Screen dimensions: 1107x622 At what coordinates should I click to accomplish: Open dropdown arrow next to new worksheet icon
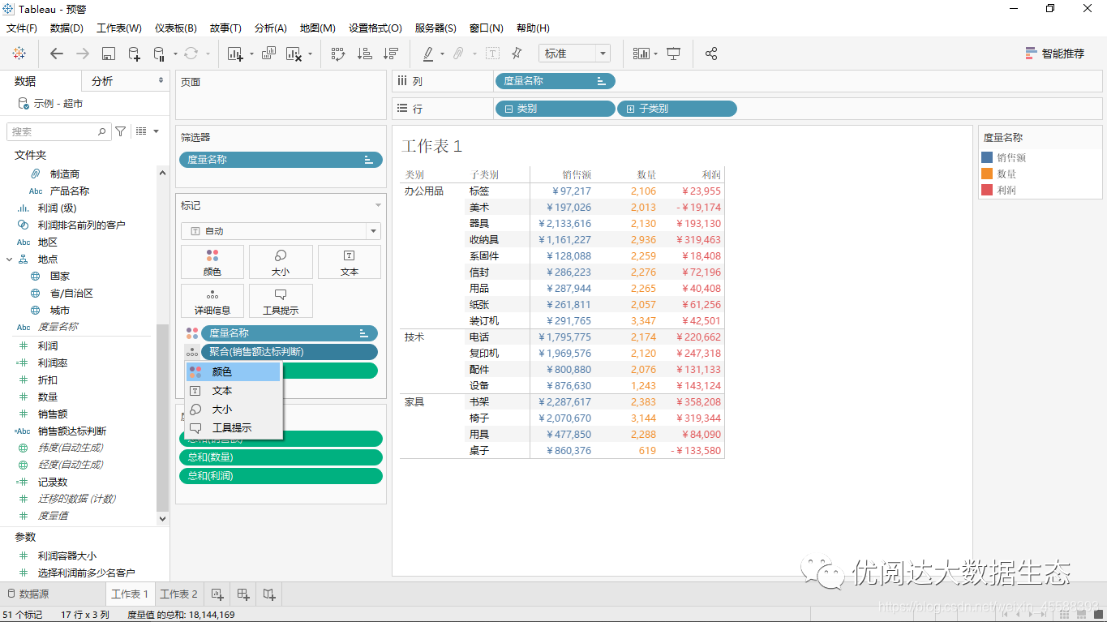click(251, 54)
